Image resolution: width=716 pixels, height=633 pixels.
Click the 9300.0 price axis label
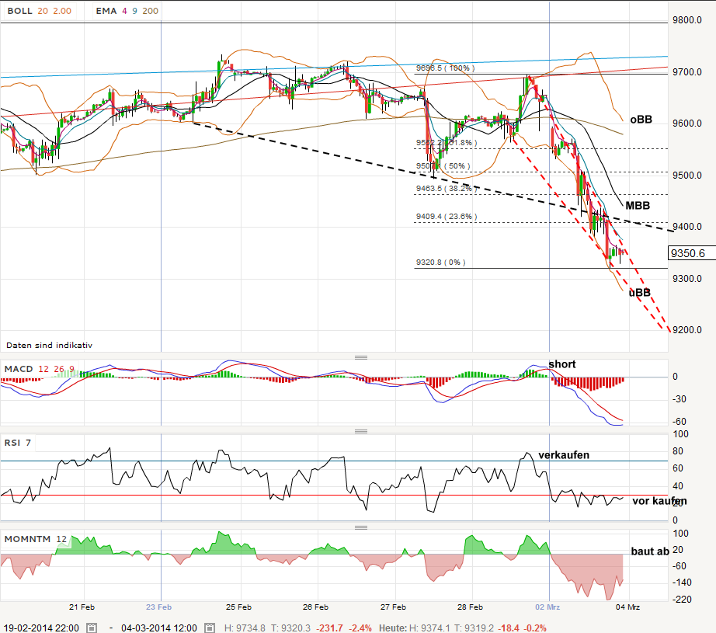tap(687, 279)
